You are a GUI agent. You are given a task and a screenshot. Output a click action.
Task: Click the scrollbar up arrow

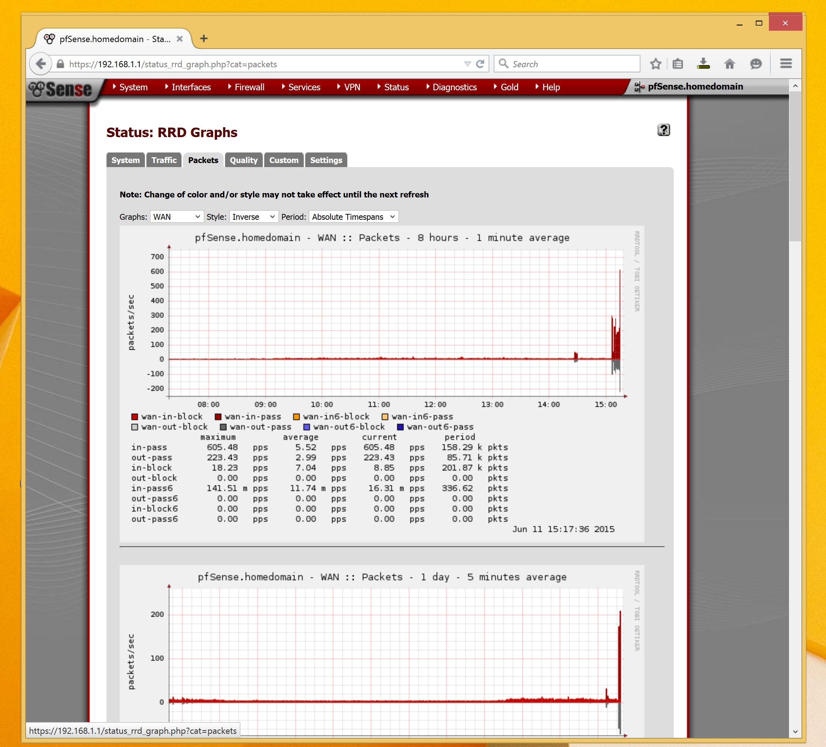click(x=795, y=86)
